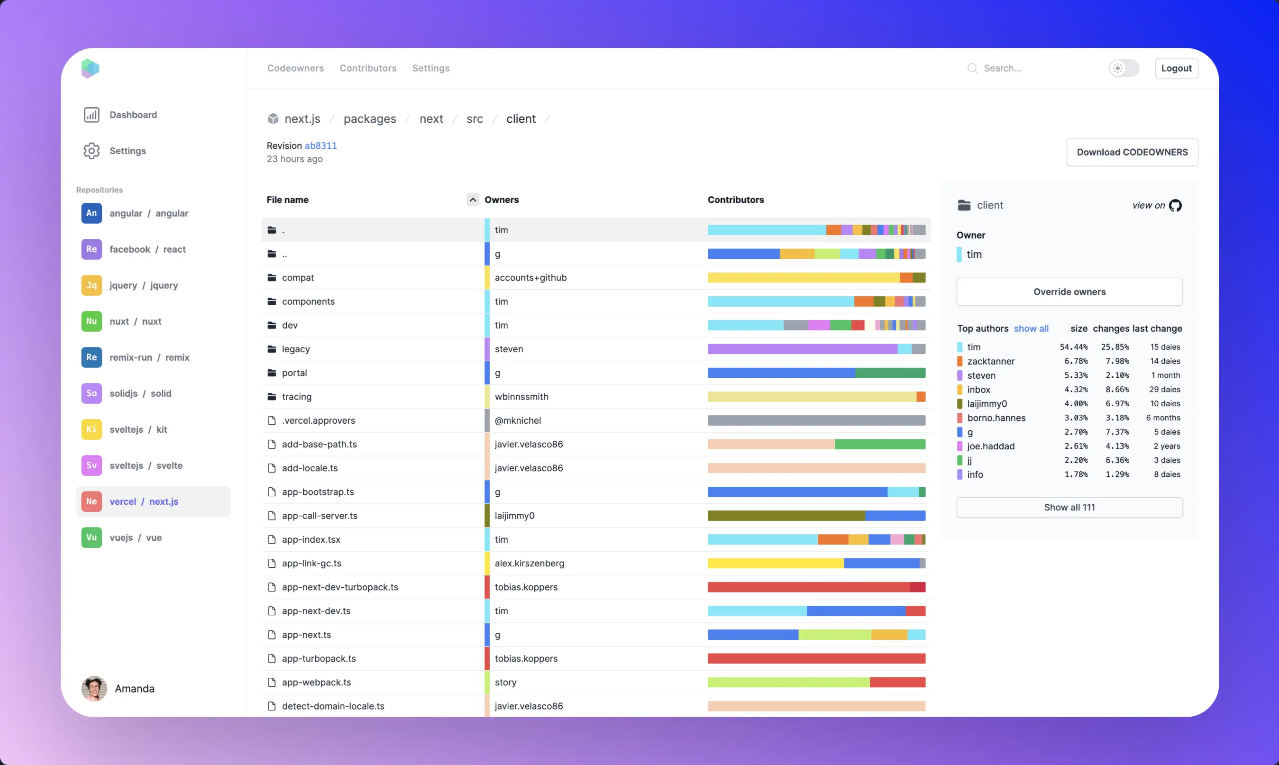
Task: Open the app-link-gc.ts file
Action: [x=312, y=563]
